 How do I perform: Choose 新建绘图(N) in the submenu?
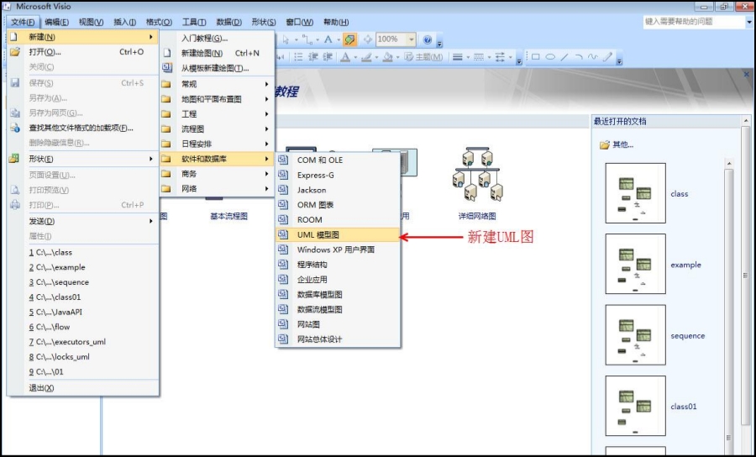pyautogui.click(x=217, y=53)
